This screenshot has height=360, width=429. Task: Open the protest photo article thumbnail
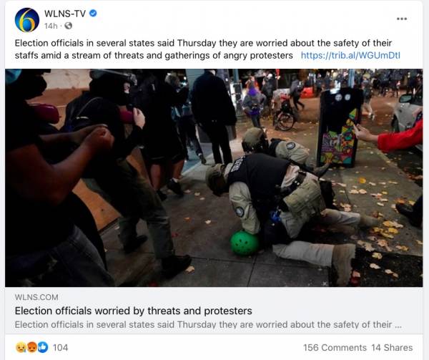coord(214,177)
